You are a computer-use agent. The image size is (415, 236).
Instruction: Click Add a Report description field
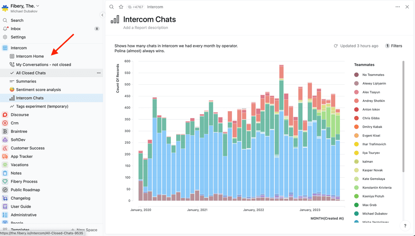pos(146,27)
